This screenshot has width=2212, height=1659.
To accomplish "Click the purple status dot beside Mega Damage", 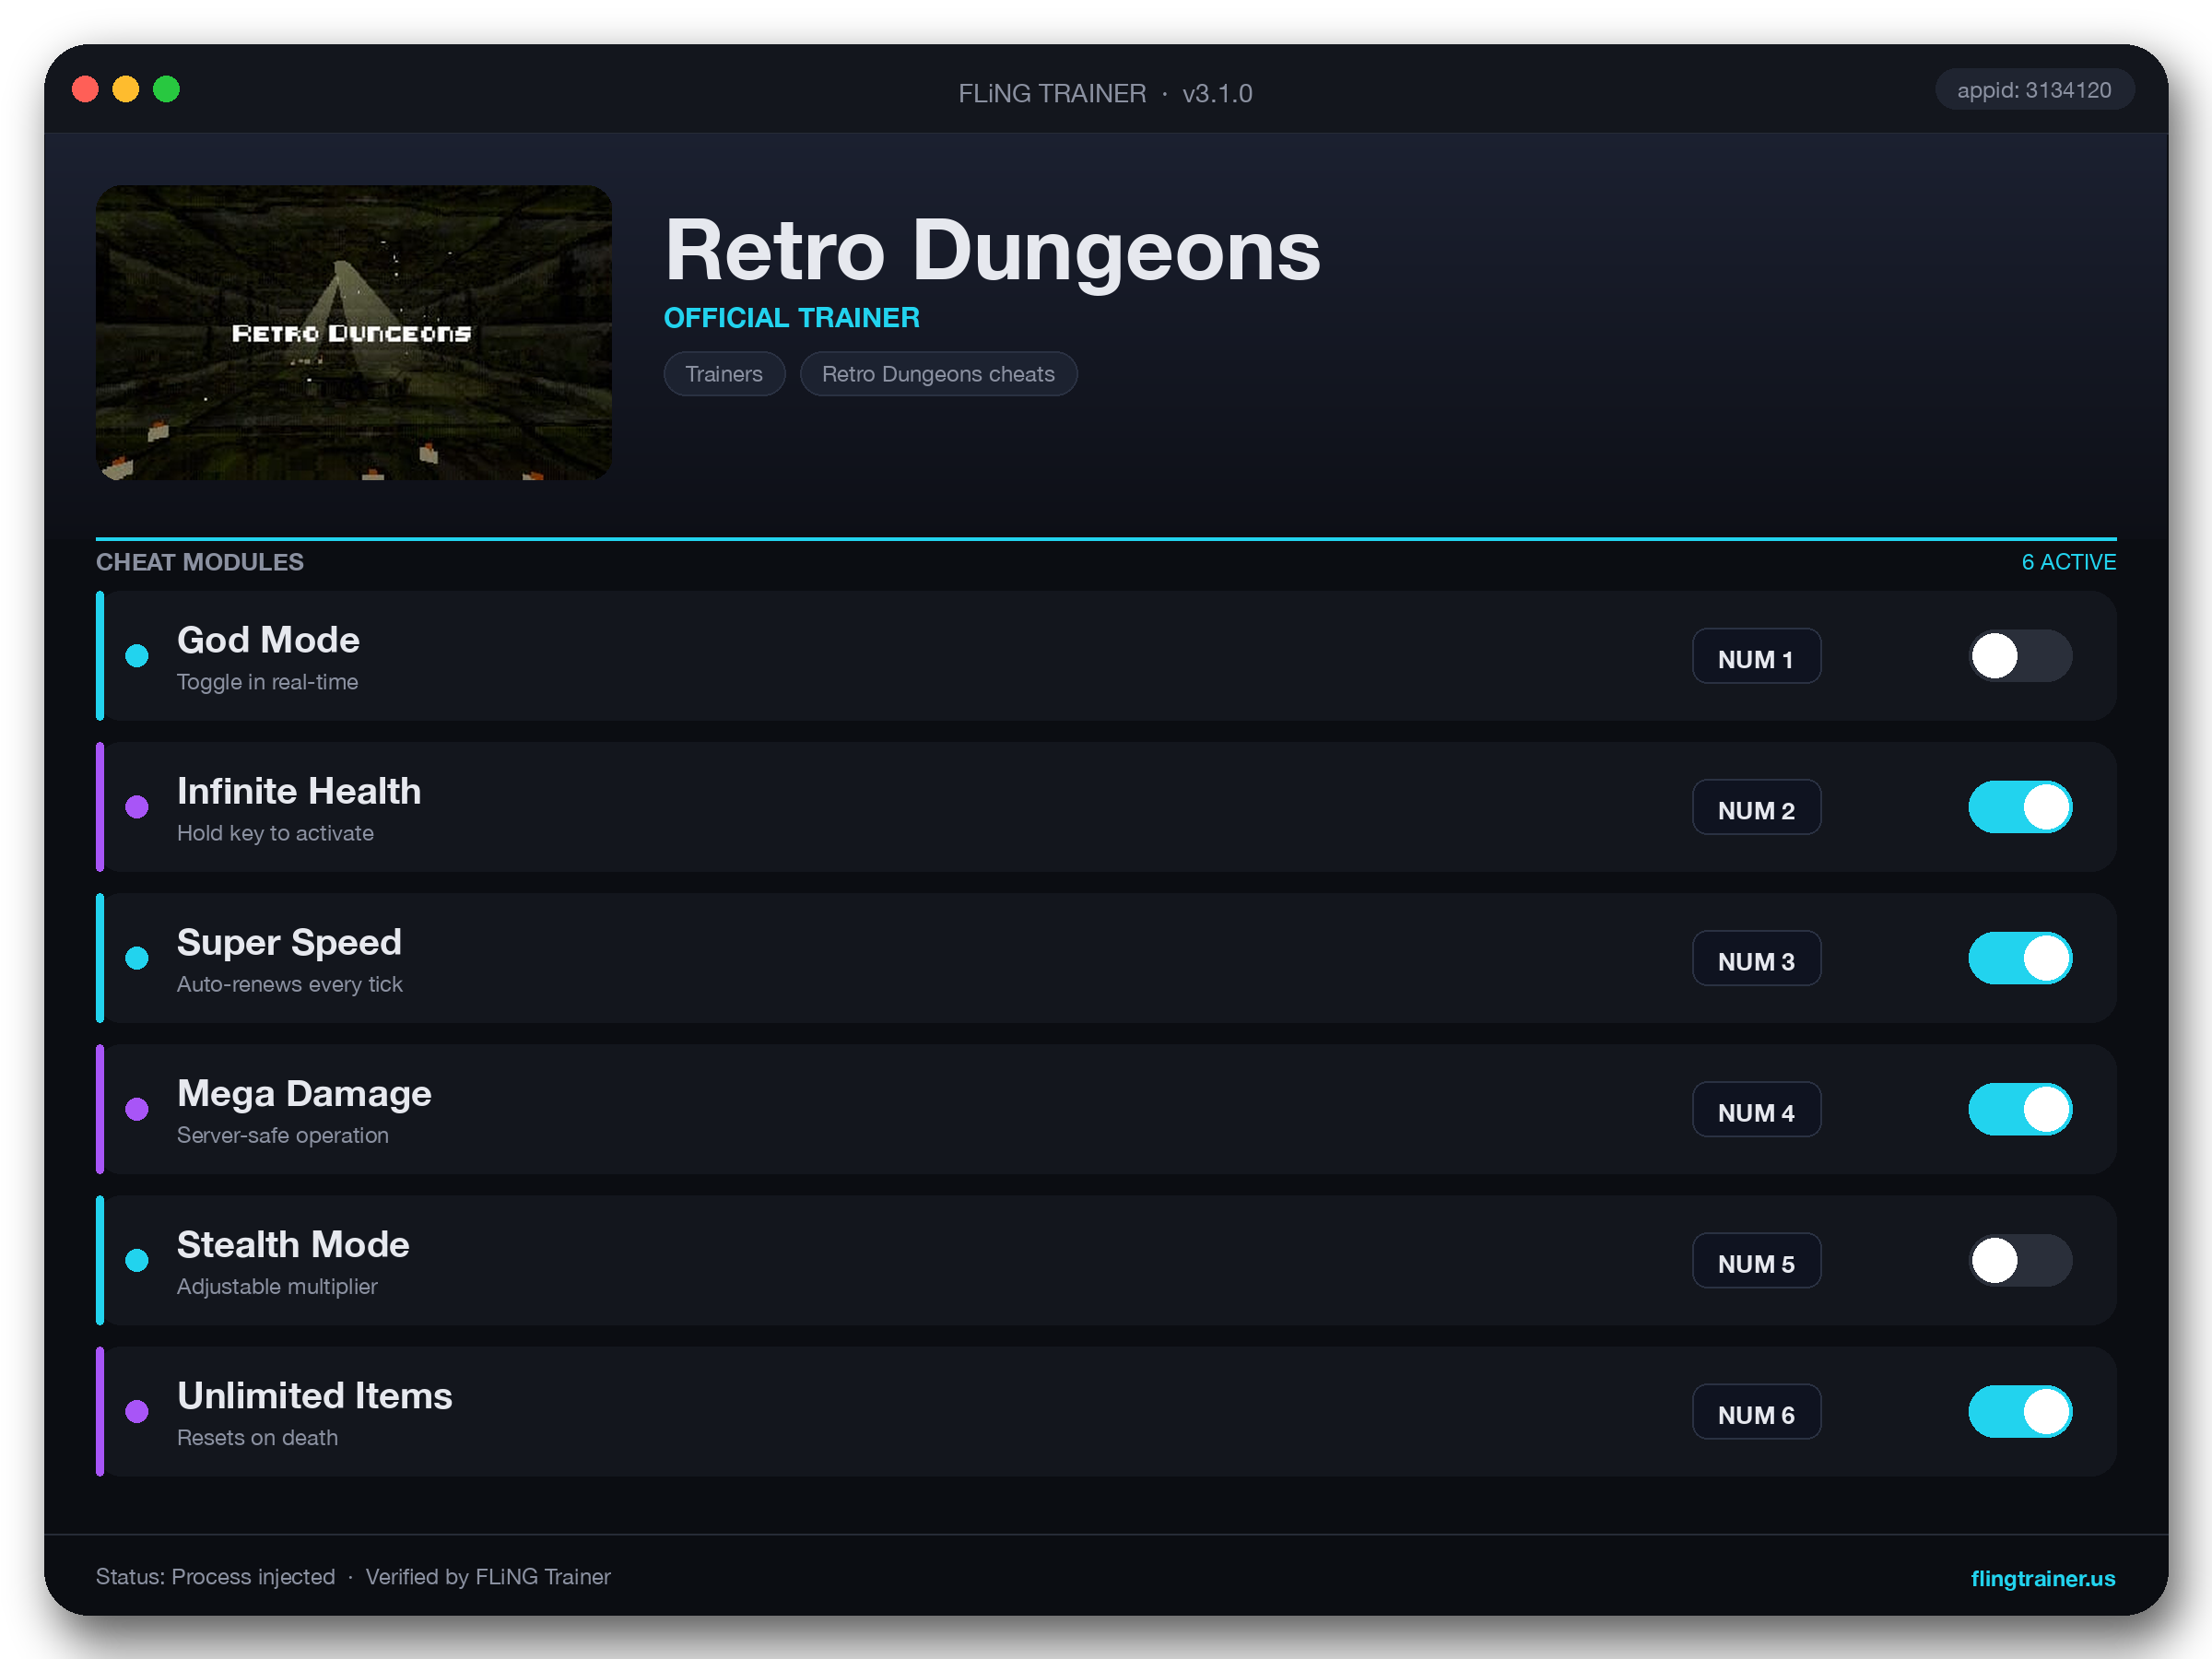I will point(137,1109).
